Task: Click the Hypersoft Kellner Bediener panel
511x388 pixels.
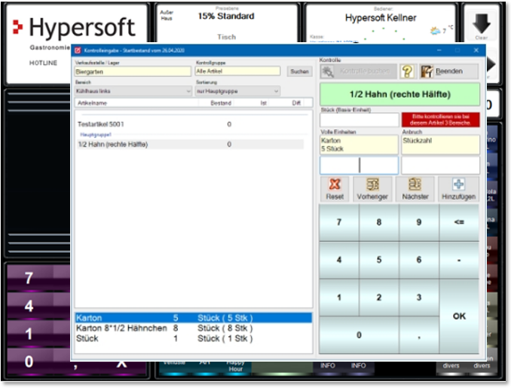Action: pyautogui.click(x=381, y=23)
